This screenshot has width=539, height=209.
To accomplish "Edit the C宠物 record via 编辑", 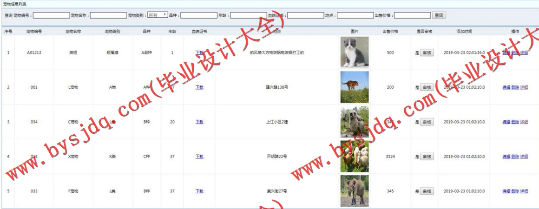I will [x=506, y=122].
